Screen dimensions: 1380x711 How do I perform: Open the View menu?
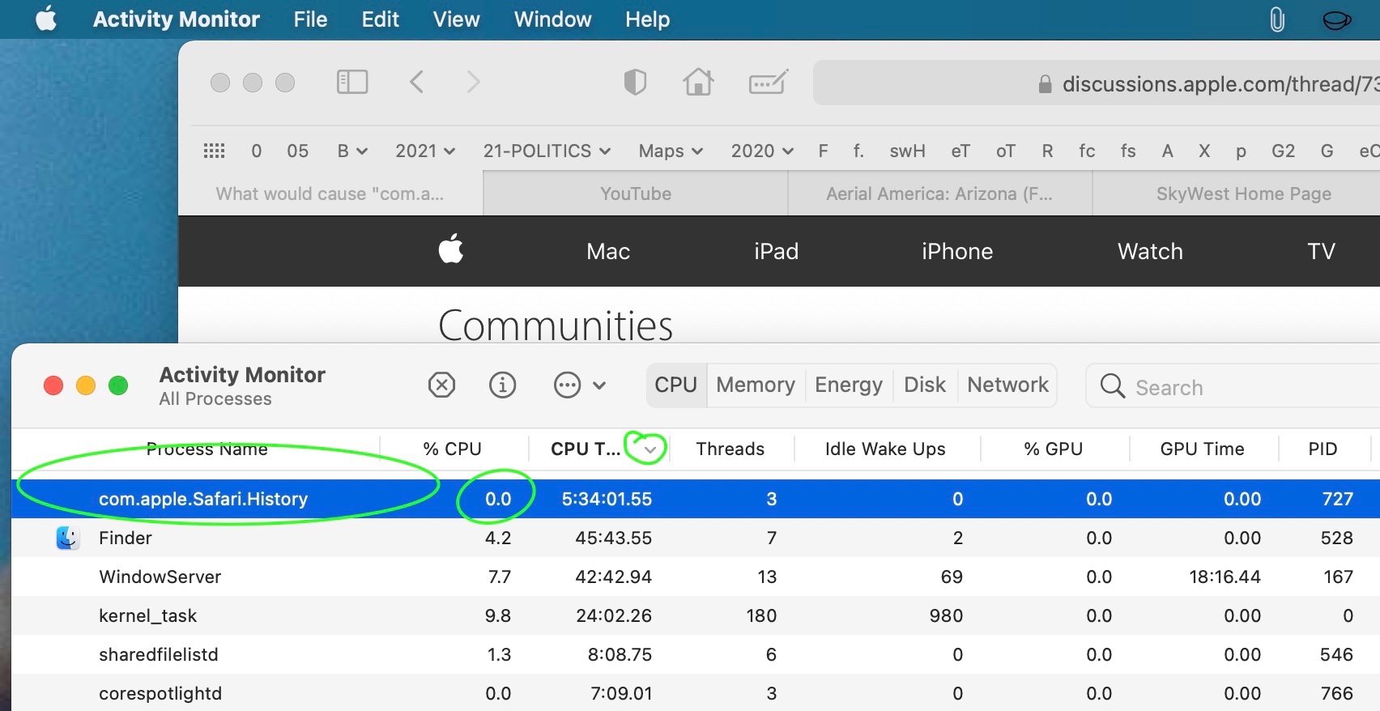tap(457, 19)
